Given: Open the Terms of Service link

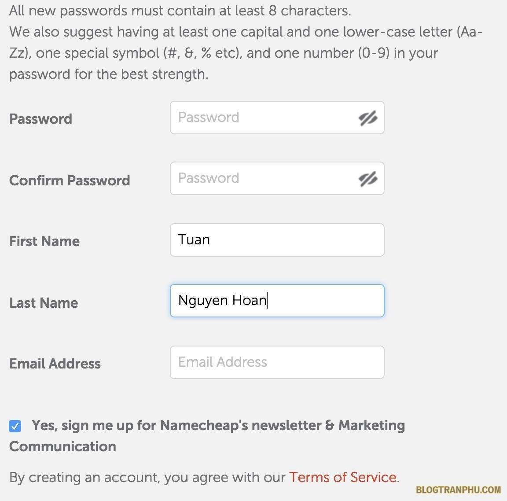Looking at the screenshot, I should click(342, 477).
